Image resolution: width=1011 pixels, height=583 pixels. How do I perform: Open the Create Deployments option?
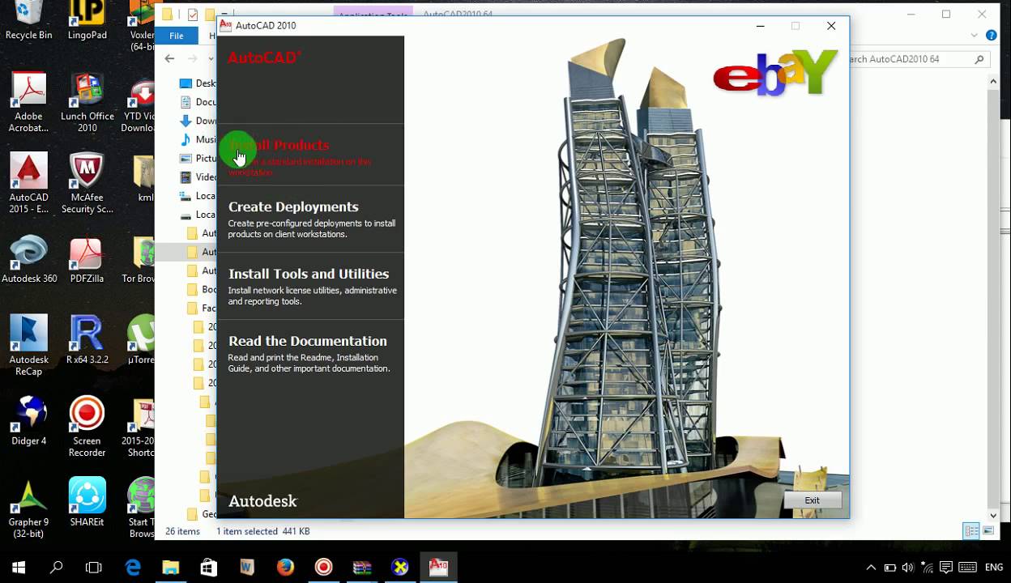[x=293, y=206]
